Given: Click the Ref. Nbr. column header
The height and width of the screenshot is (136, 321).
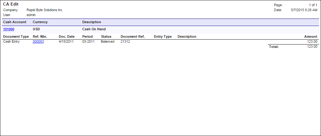Looking at the screenshot, I should coord(40,37).
